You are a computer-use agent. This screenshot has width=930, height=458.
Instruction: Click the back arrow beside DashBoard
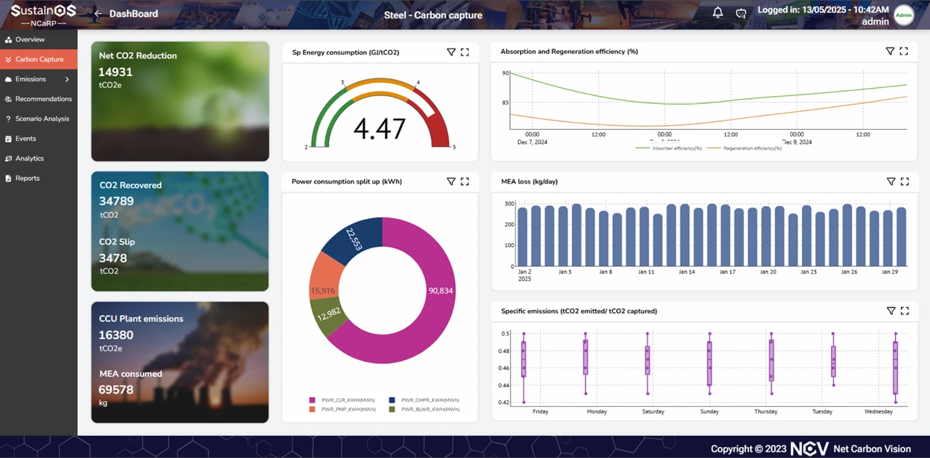point(98,14)
